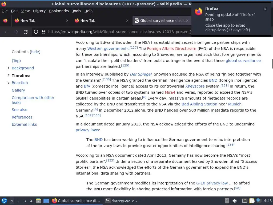The height and width of the screenshot is (205, 273).
Task: Show site security padlock info
Action: (x=43, y=32)
